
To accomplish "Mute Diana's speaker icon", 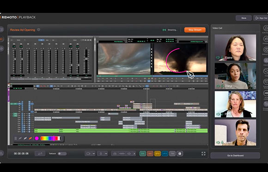I will (x=218, y=86).
